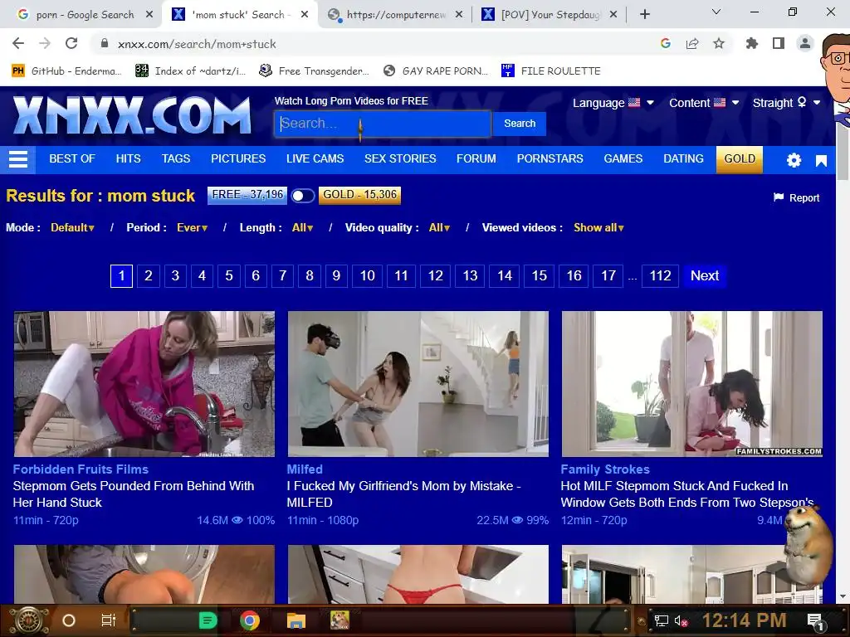Click the FREE - 37,196 button

point(247,195)
